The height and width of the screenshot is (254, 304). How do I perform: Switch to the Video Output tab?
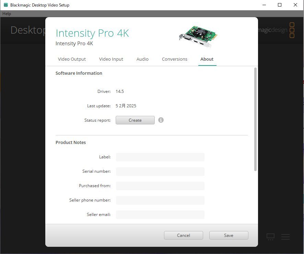[x=72, y=59]
